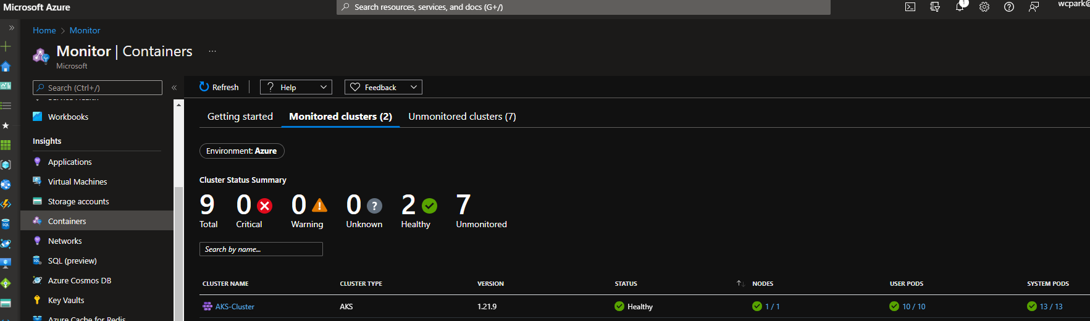Screen dimensions: 1090x321
Task: Open Azure Cosmos DB icon in left rail
Action: pyautogui.click(x=6, y=244)
